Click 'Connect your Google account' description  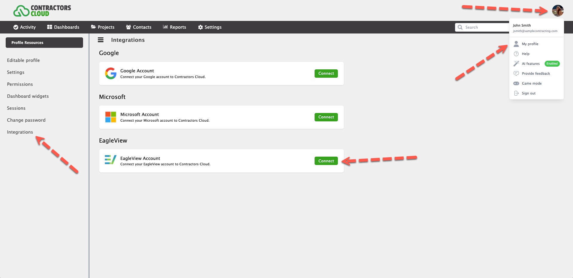[x=163, y=77]
